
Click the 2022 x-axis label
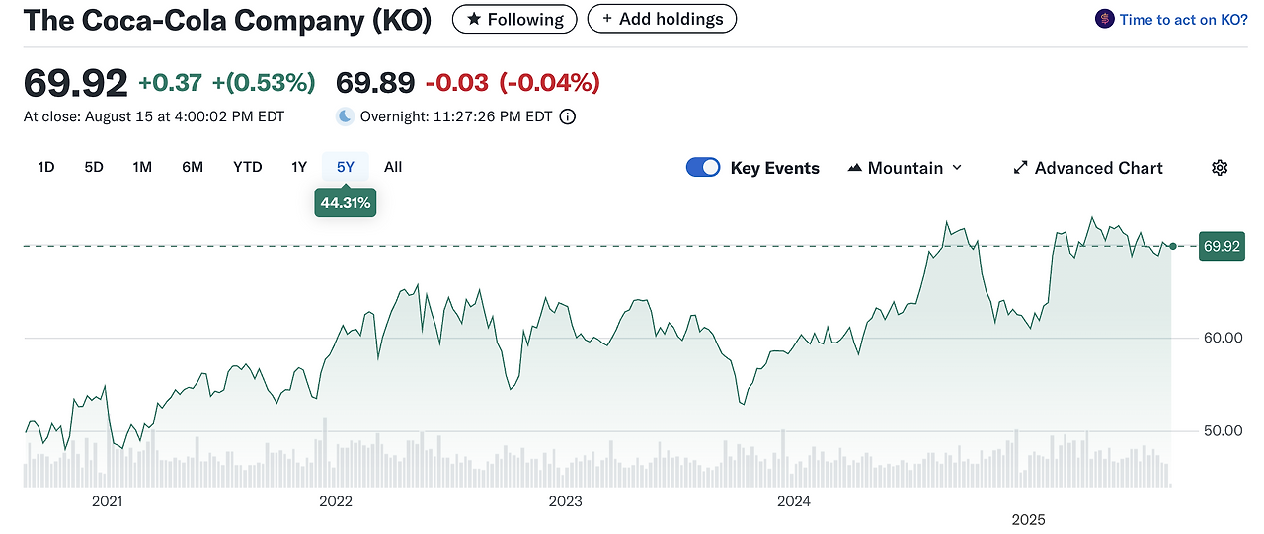click(x=336, y=501)
